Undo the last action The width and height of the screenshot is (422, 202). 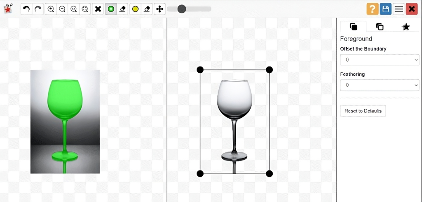[x=26, y=9]
